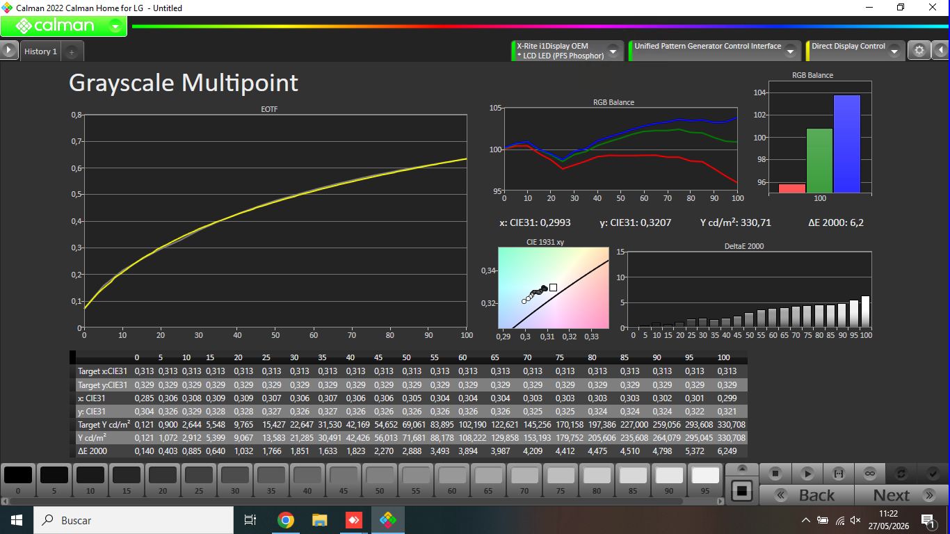Screen dimensions: 950x534
Task: Expand the X-Rite i1Display meter dropdown
Action: [613, 51]
